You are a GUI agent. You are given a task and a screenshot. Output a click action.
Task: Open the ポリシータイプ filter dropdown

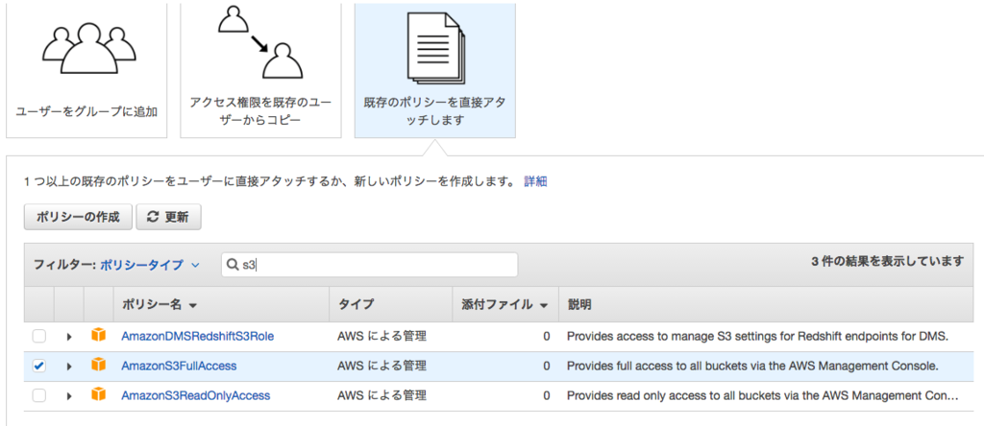pos(149,265)
